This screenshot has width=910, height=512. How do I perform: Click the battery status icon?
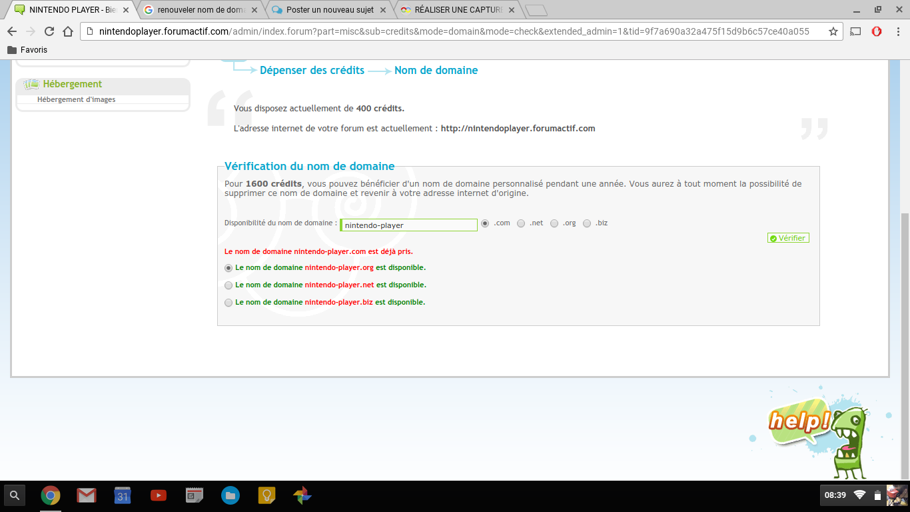coord(877,495)
